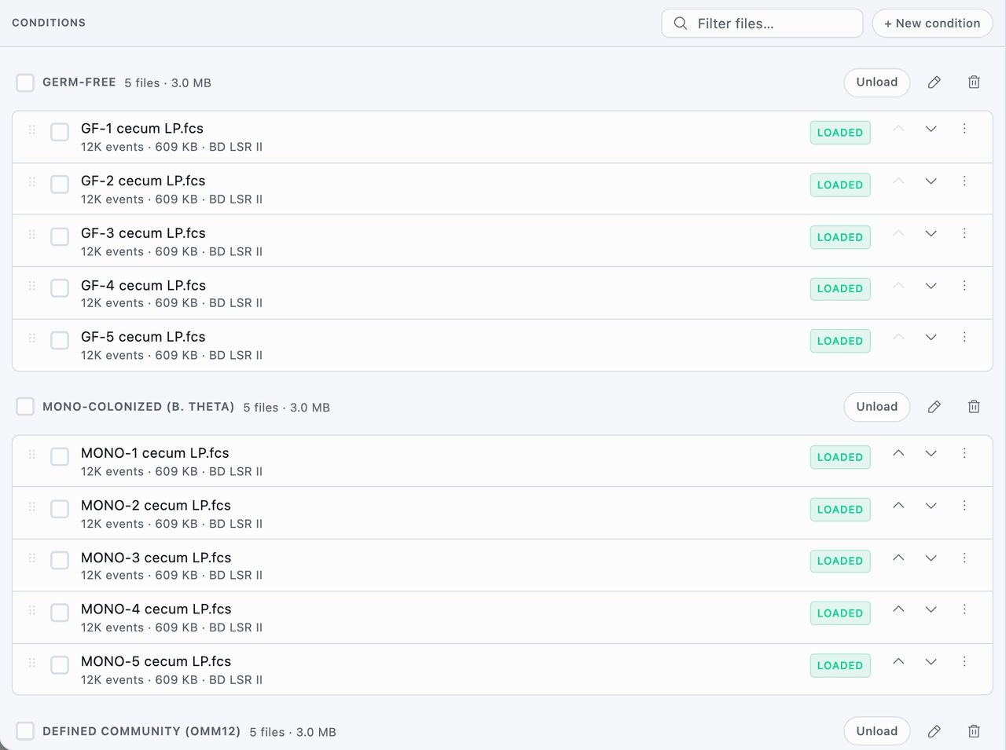The width and height of the screenshot is (1006, 750).
Task: Grab the drag handle of MONO-5 cecum LP.fcs
Action: coord(32,663)
